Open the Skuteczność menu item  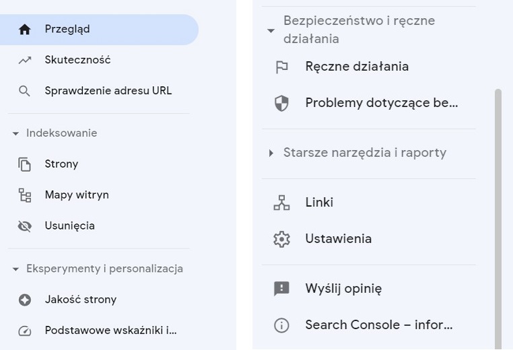pos(77,60)
